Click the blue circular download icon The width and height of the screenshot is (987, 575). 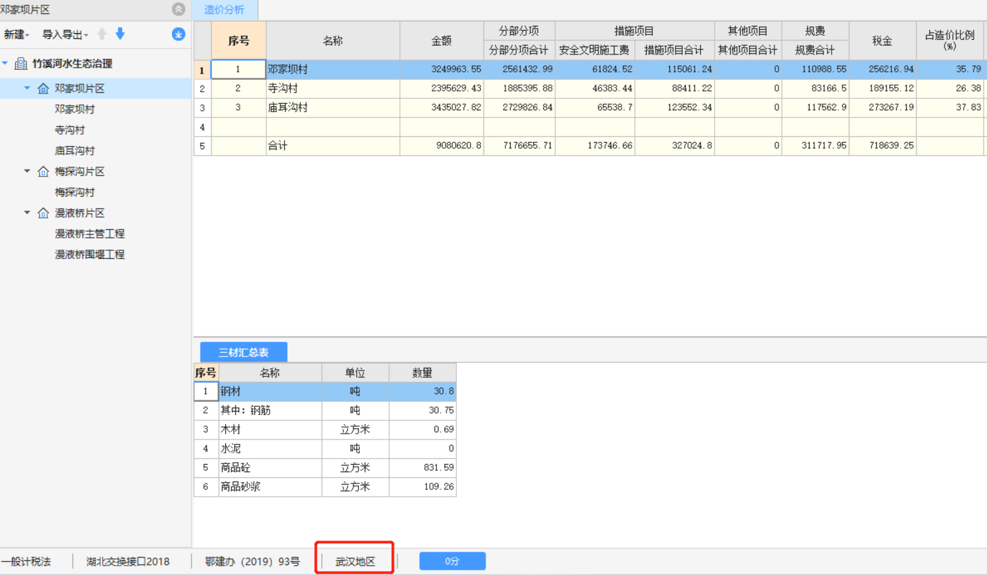tap(177, 34)
